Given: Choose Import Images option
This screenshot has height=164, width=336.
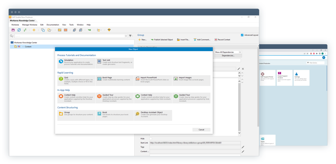Looking at the screenshot, I should 191,80.
